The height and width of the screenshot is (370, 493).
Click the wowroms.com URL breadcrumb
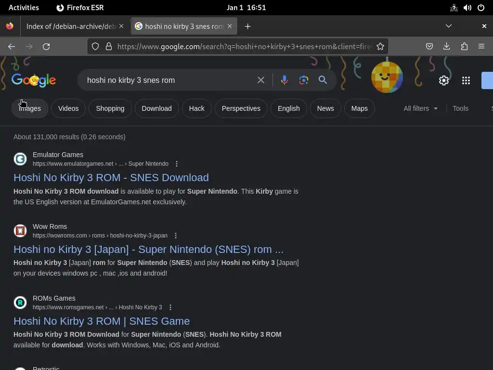(100, 236)
